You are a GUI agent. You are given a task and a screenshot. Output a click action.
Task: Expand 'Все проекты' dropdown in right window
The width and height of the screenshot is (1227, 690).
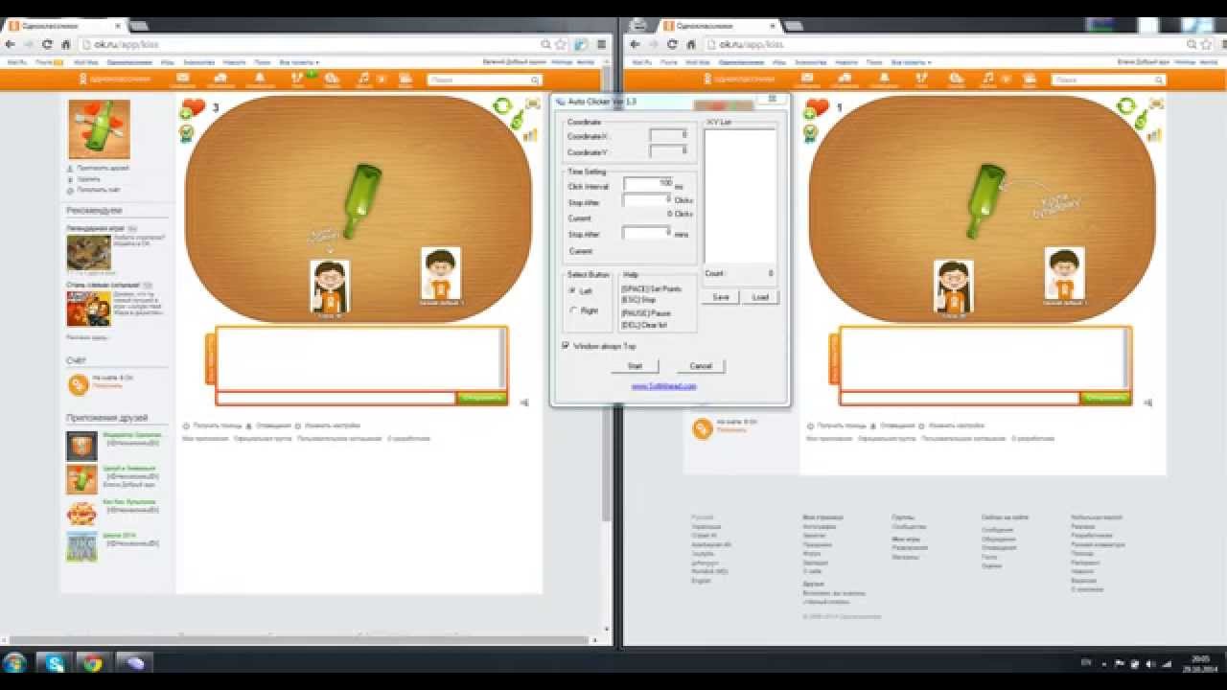click(x=911, y=62)
